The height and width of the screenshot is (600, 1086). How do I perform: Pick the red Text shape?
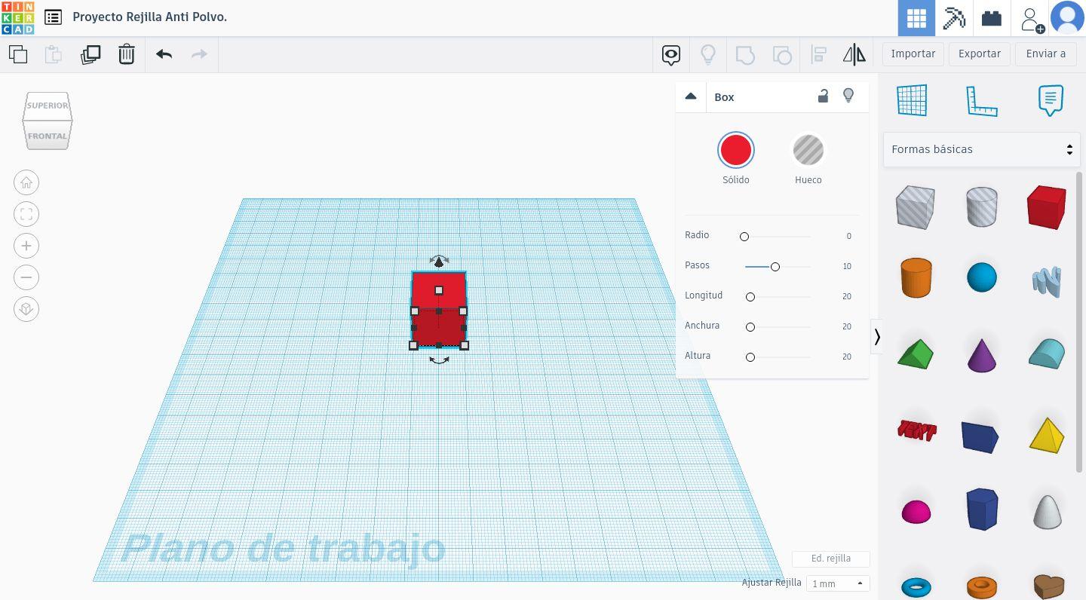pyautogui.click(x=917, y=430)
